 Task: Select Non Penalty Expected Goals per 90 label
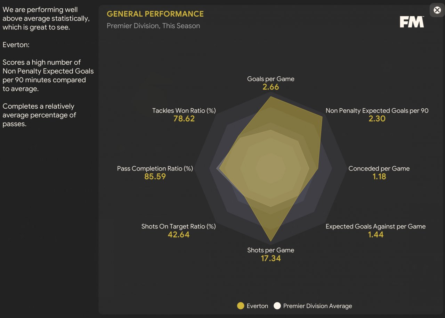tap(377, 111)
